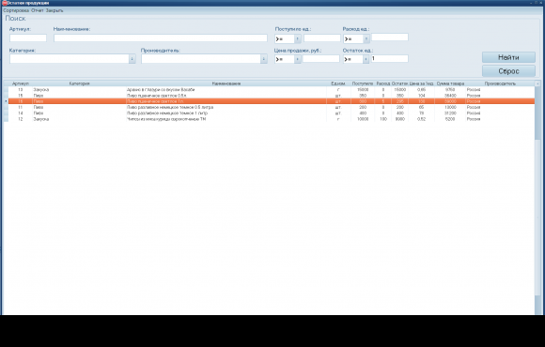Image resolution: width=545 pixels, height=347 pixels.
Task: Click the Сброс button
Action: point(508,71)
